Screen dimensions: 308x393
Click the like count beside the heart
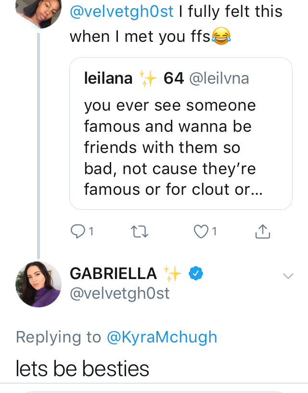(x=214, y=232)
